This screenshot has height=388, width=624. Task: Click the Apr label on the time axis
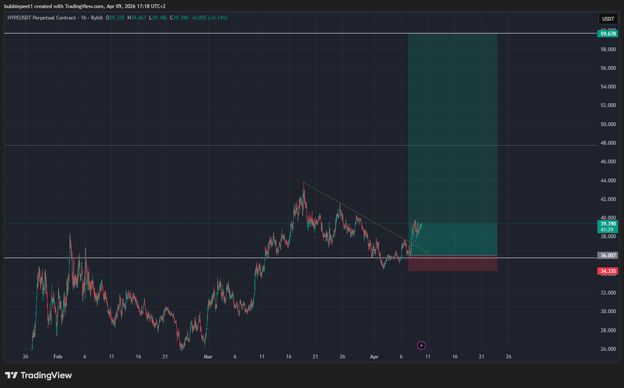(x=374, y=357)
